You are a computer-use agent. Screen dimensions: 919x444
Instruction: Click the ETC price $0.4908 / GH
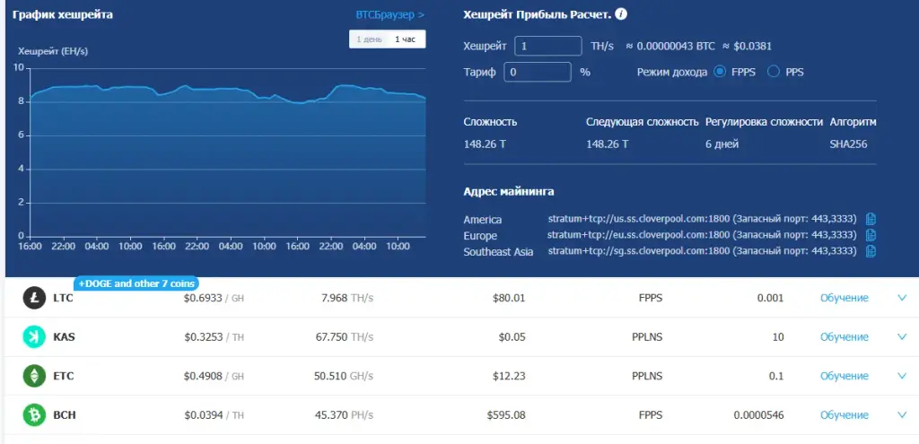214,376
